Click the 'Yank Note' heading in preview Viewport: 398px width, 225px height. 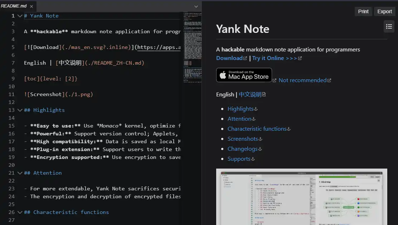coord(243,29)
